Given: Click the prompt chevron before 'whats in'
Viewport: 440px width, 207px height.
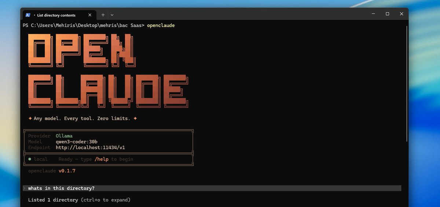Looking at the screenshot, I should pyautogui.click(x=25, y=188).
